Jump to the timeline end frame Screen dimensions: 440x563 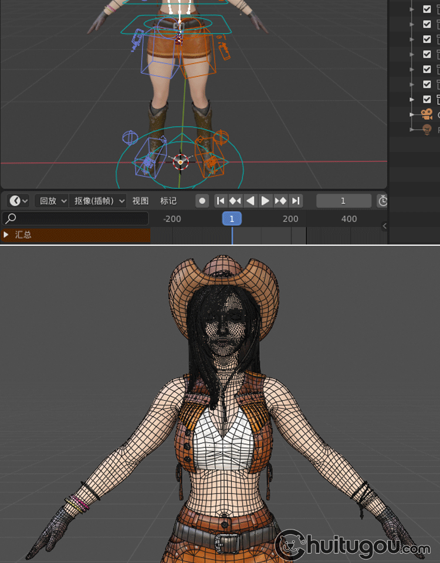(x=296, y=201)
